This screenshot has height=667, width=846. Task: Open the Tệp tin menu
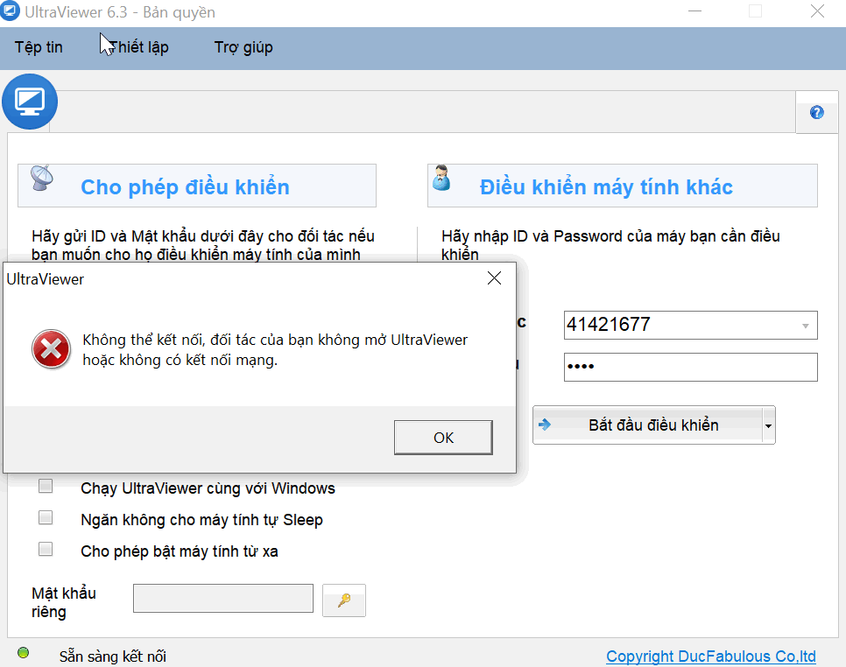point(39,47)
